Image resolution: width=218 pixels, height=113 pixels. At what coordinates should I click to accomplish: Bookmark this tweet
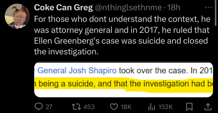pos(189,107)
